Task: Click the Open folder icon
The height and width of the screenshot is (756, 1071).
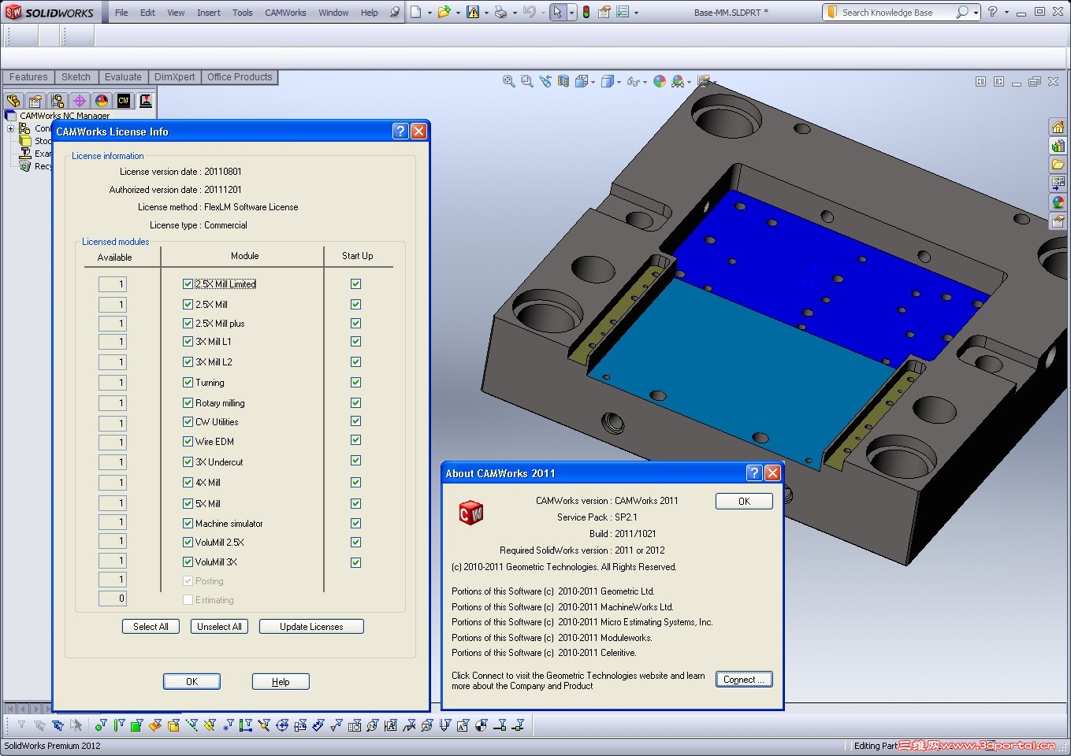Action: (444, 12)
